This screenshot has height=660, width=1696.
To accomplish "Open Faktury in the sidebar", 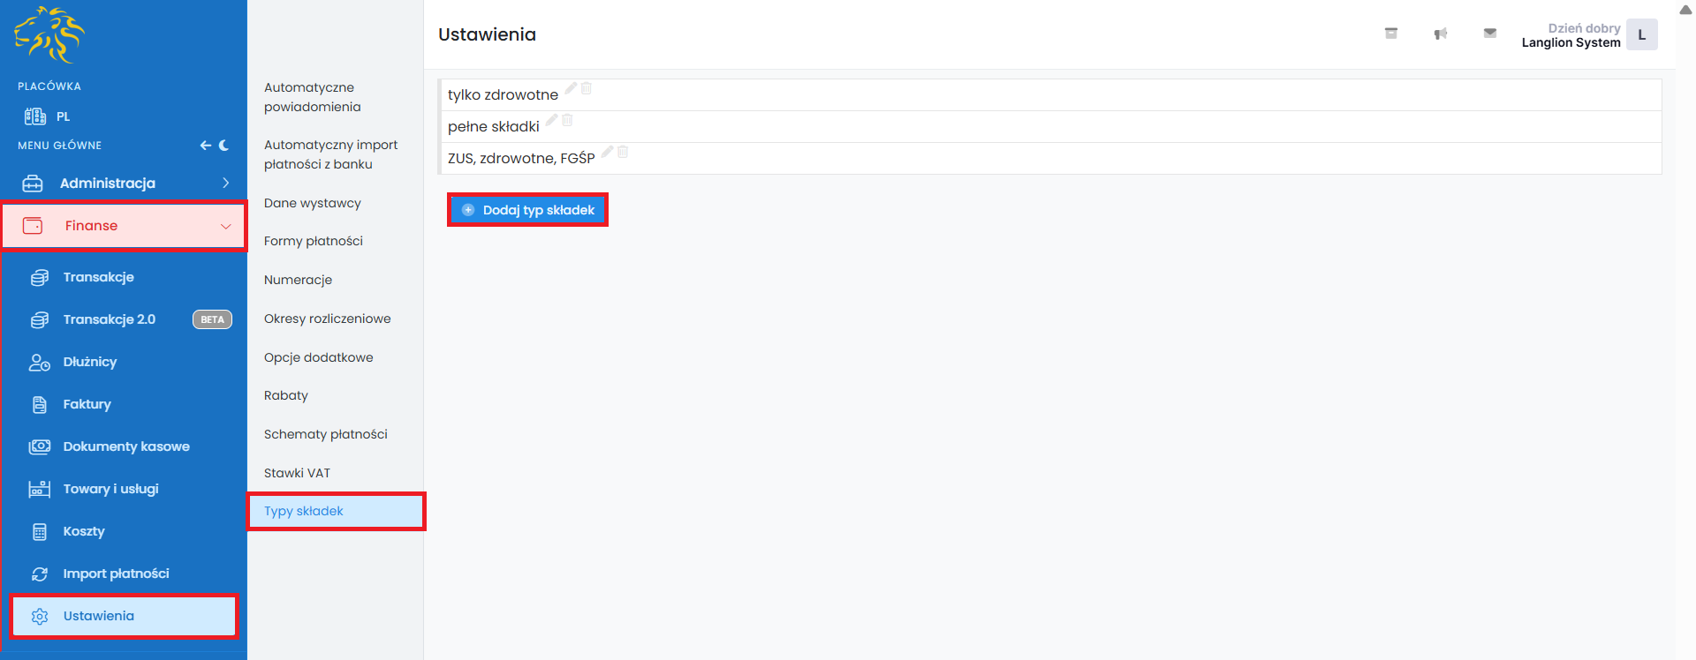I will pos(87,404).
